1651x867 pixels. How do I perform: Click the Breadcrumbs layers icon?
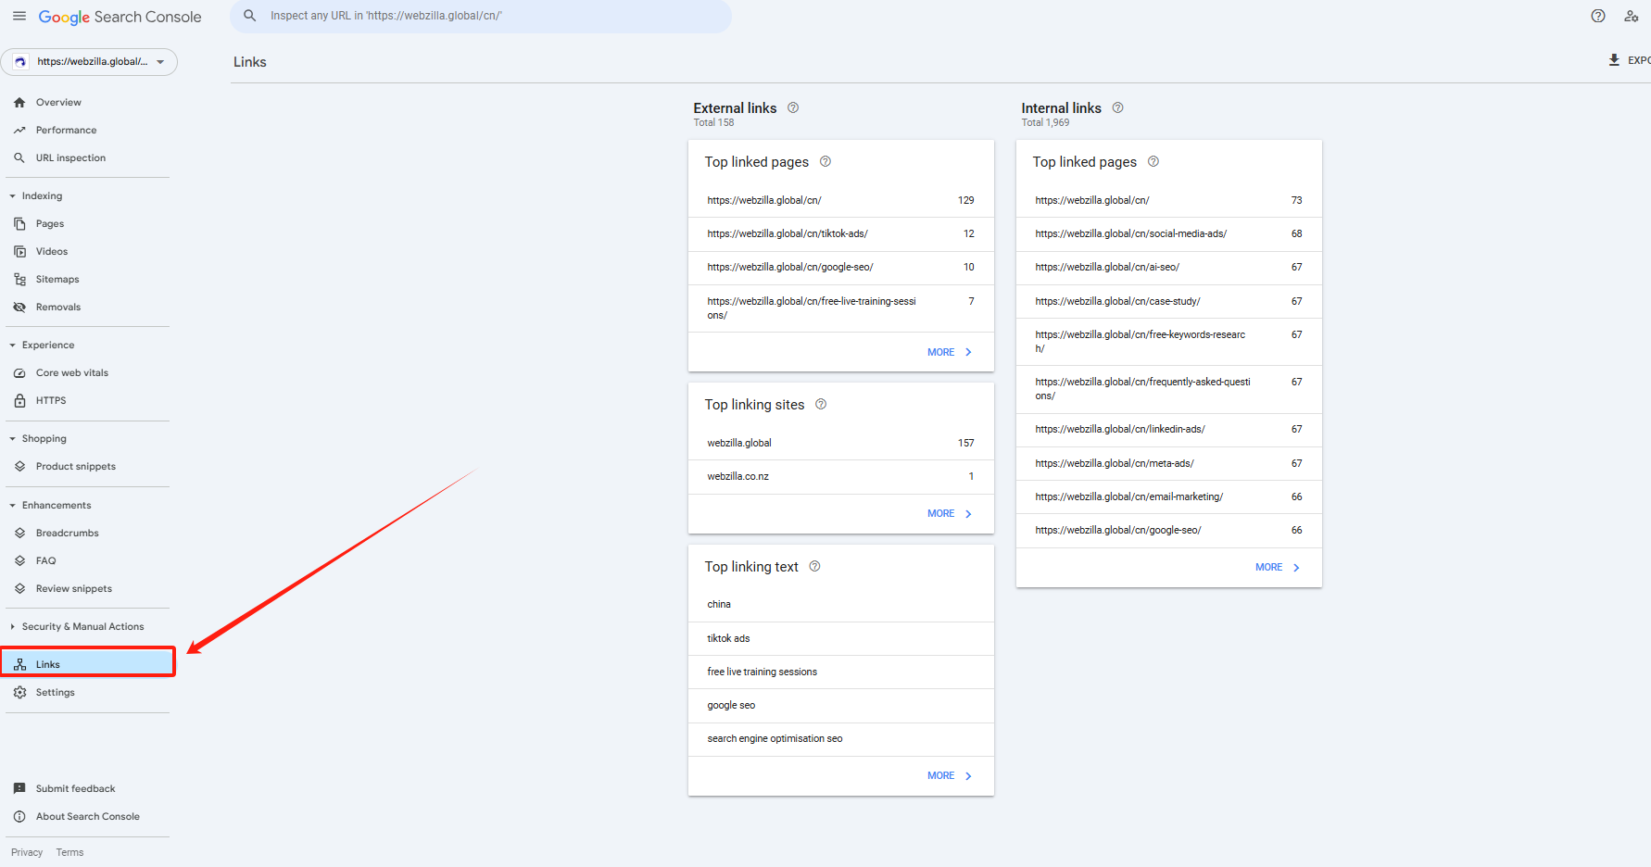pos(19,534)
